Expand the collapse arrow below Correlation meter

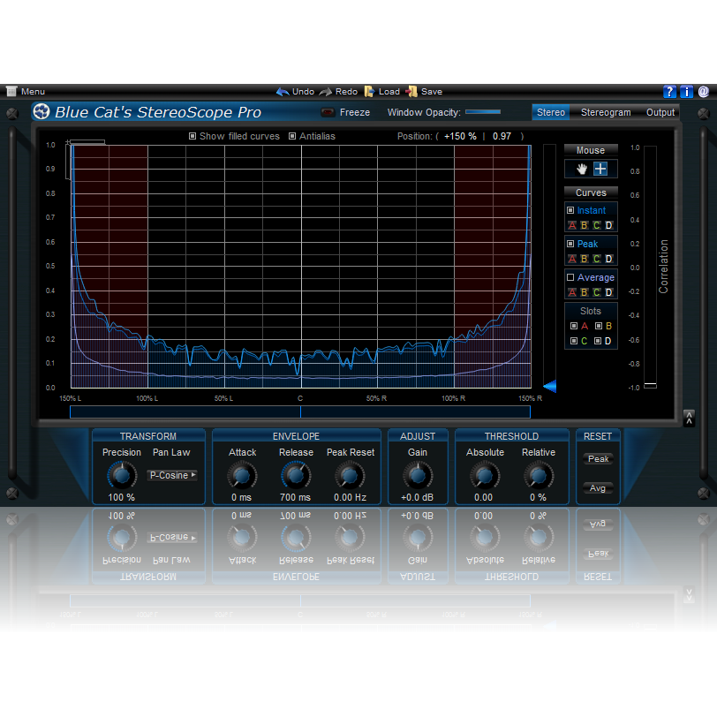pyautogui.click(x=690, y=418)
